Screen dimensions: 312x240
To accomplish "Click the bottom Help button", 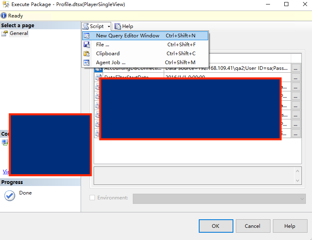I will (290, 226).
